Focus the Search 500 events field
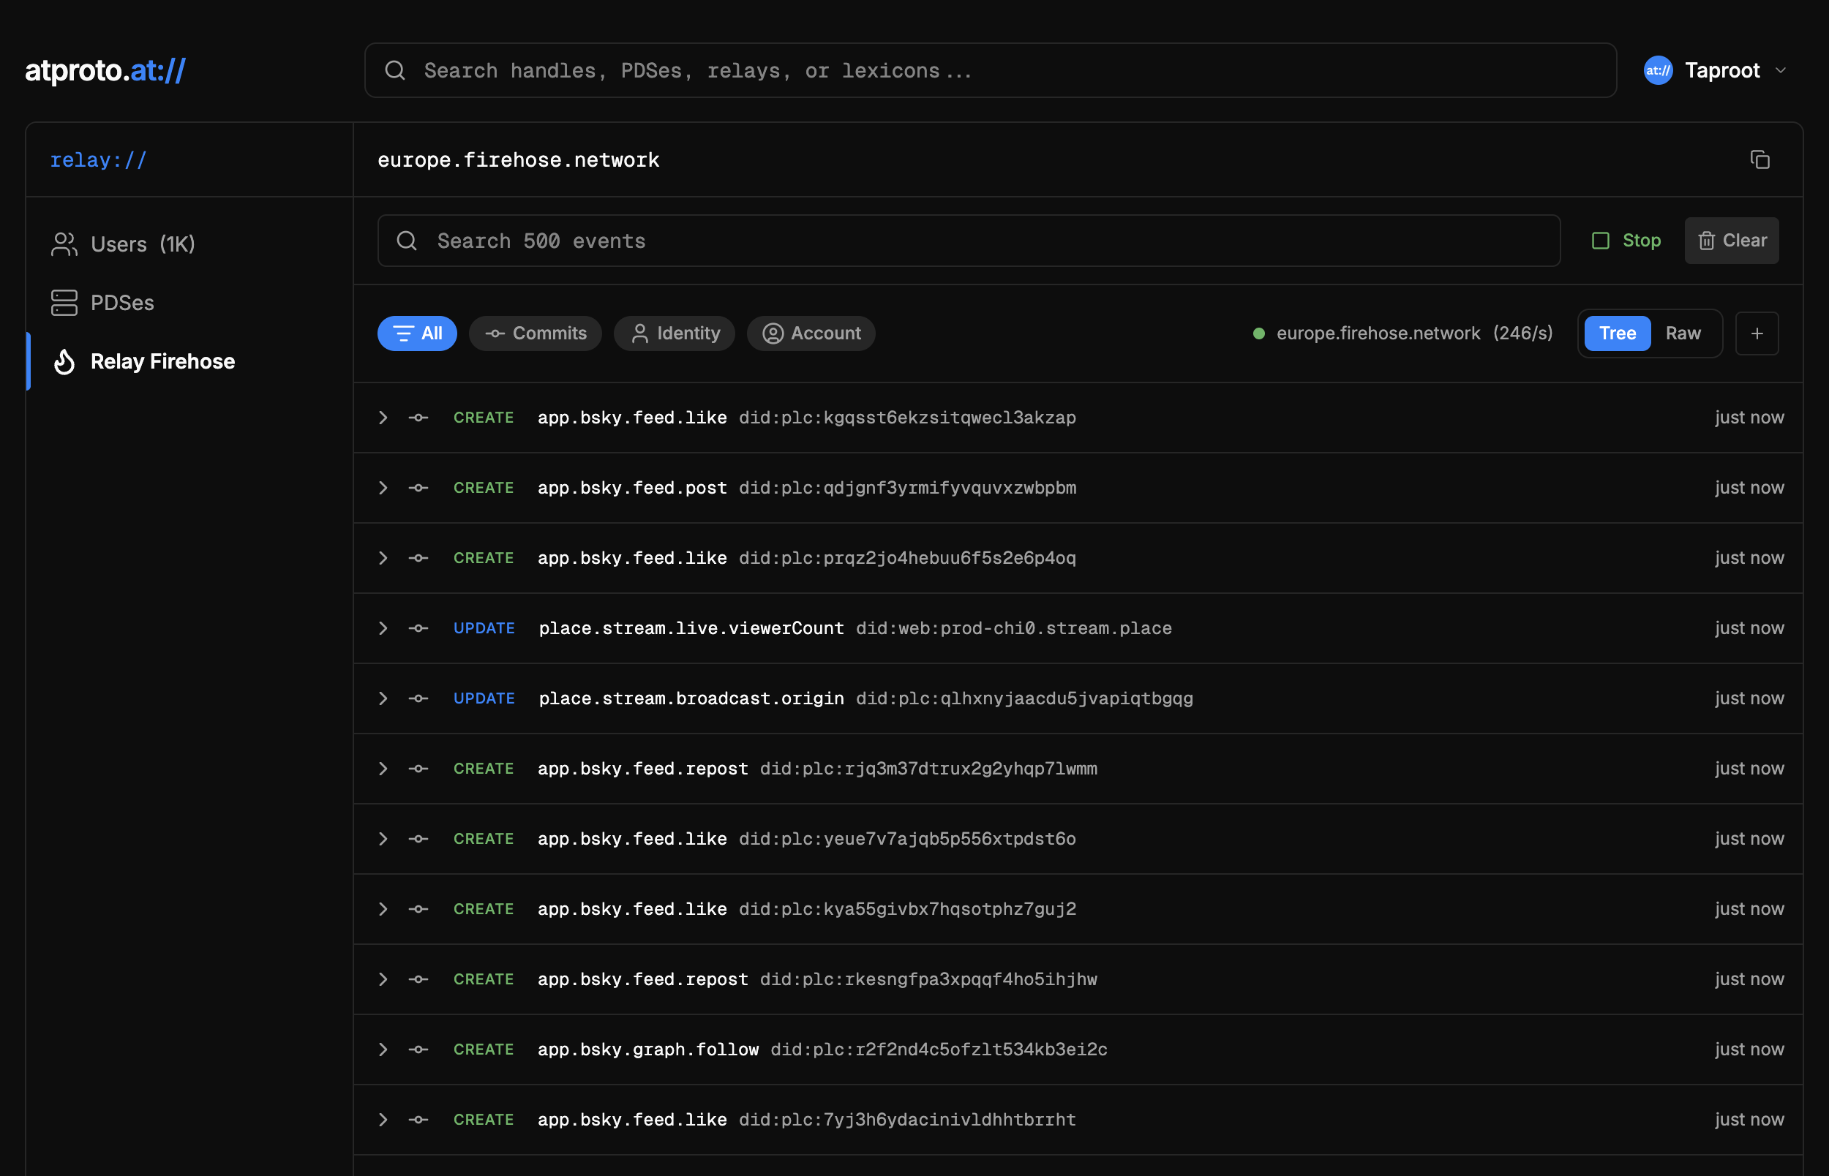 pyautogui.click(x=969, y=241)
